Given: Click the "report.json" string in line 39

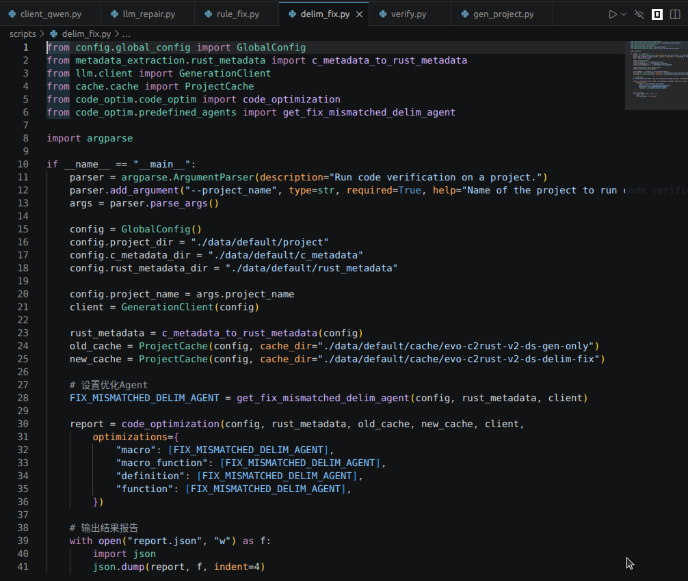Looking at the screenshot, I should (165, 541).
